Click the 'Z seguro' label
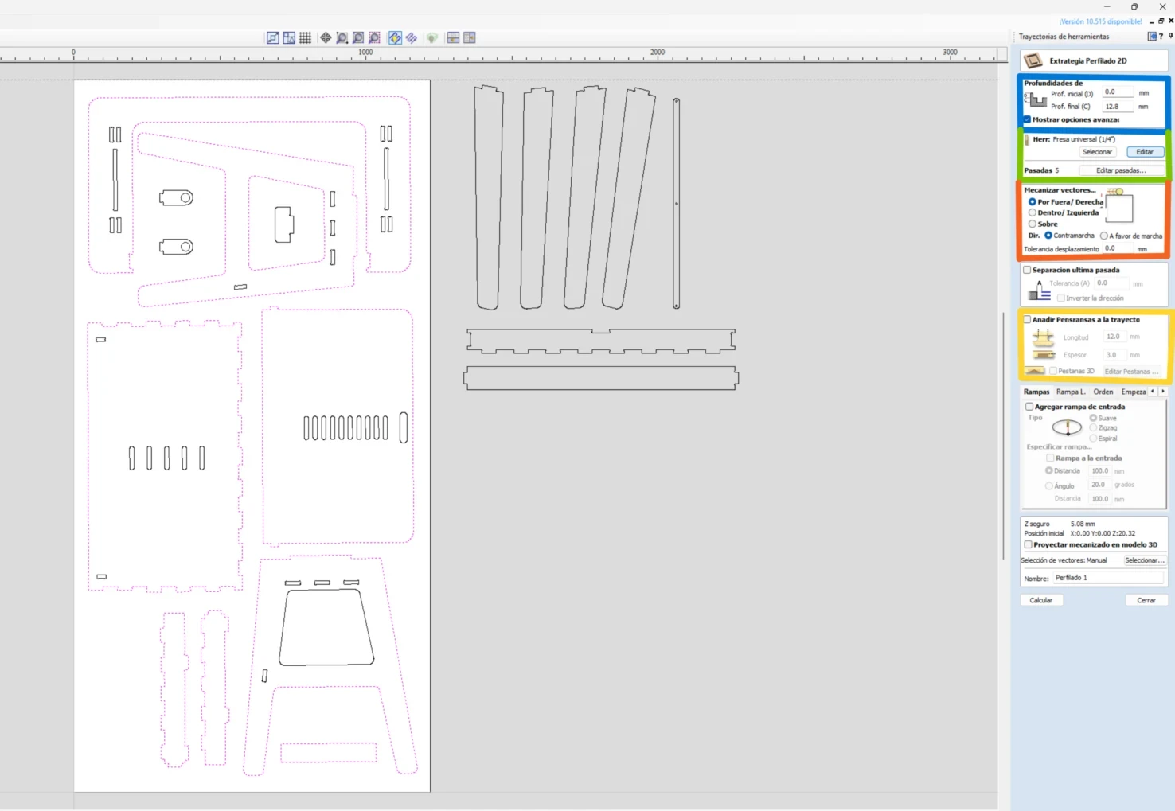The height and width of the screenshot is (811, 1175). coord(1036,524)
